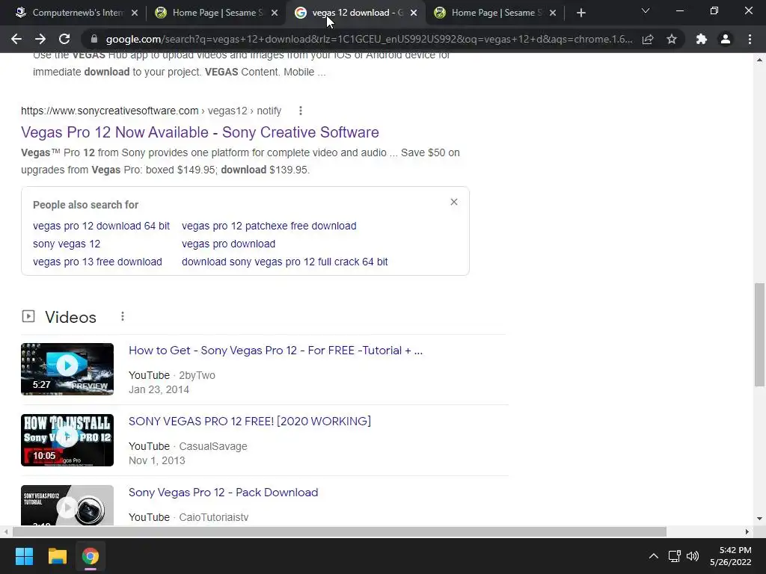The height and width of the screenshot is (574, 766).
Task: Open Vegas Pro 12 Now Available link
Action: (200, 132)
